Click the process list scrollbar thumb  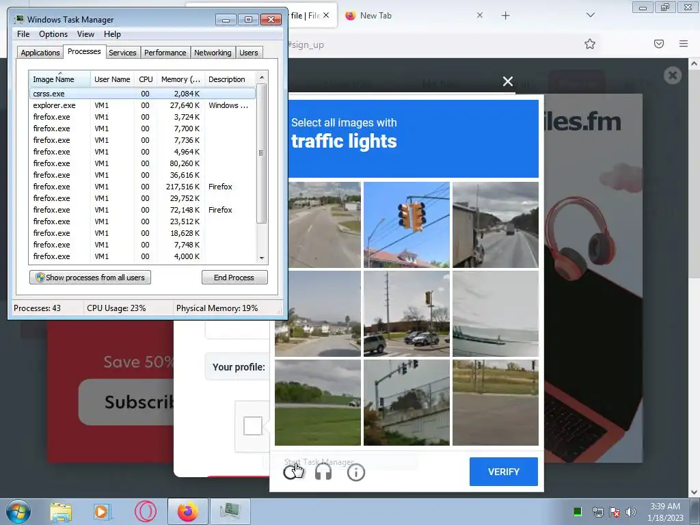tap(262, 153)
